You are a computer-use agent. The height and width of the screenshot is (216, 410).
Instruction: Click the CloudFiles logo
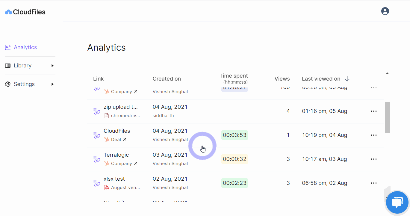coord(25,12)
